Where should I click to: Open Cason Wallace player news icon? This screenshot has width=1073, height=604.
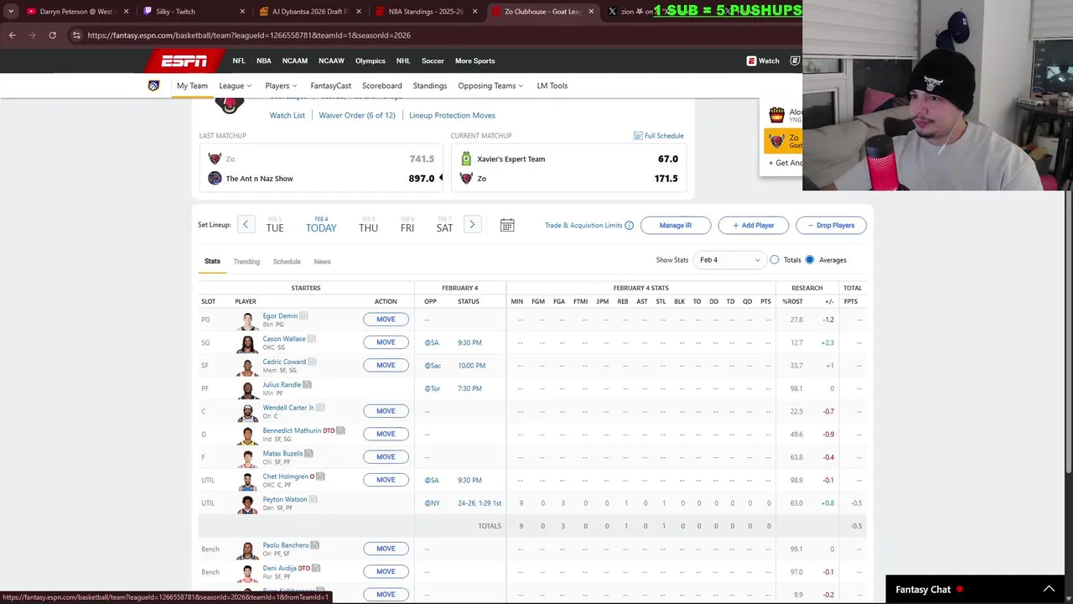311,339
